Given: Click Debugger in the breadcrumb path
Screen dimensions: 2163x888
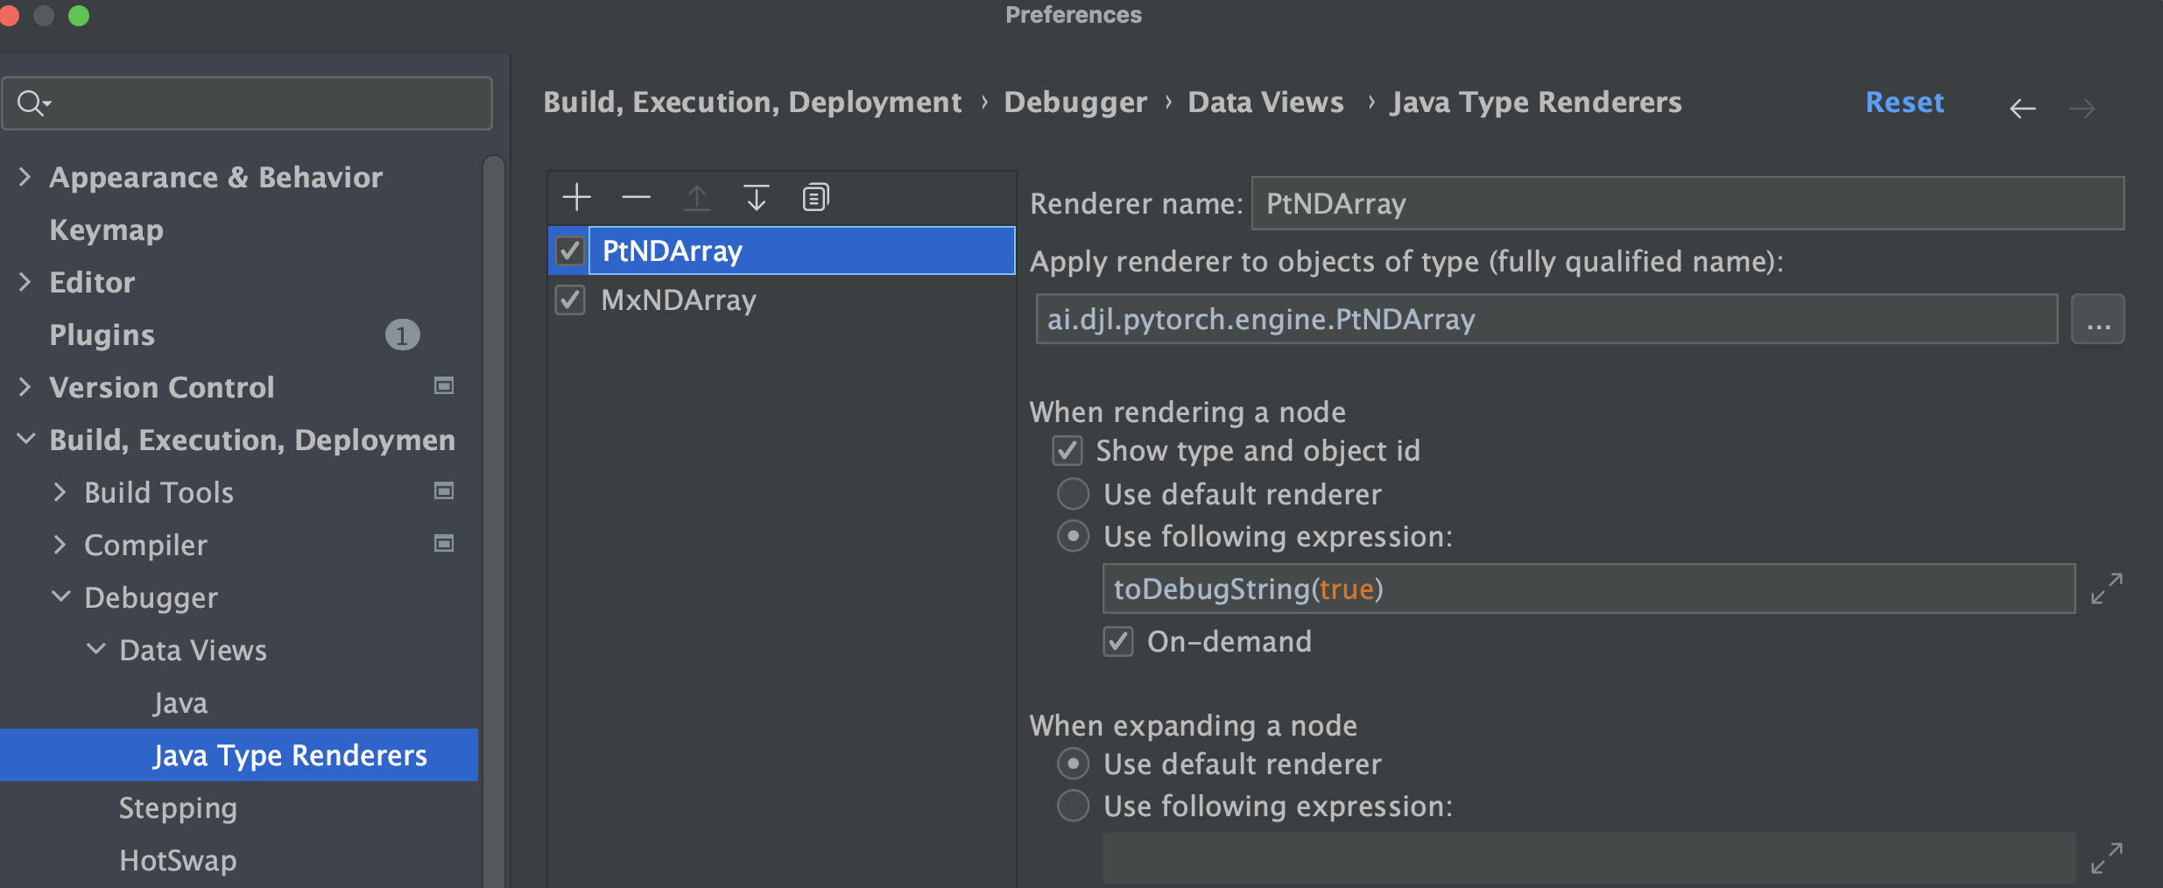Looking at the screenshot, I should coord(1074,102).
